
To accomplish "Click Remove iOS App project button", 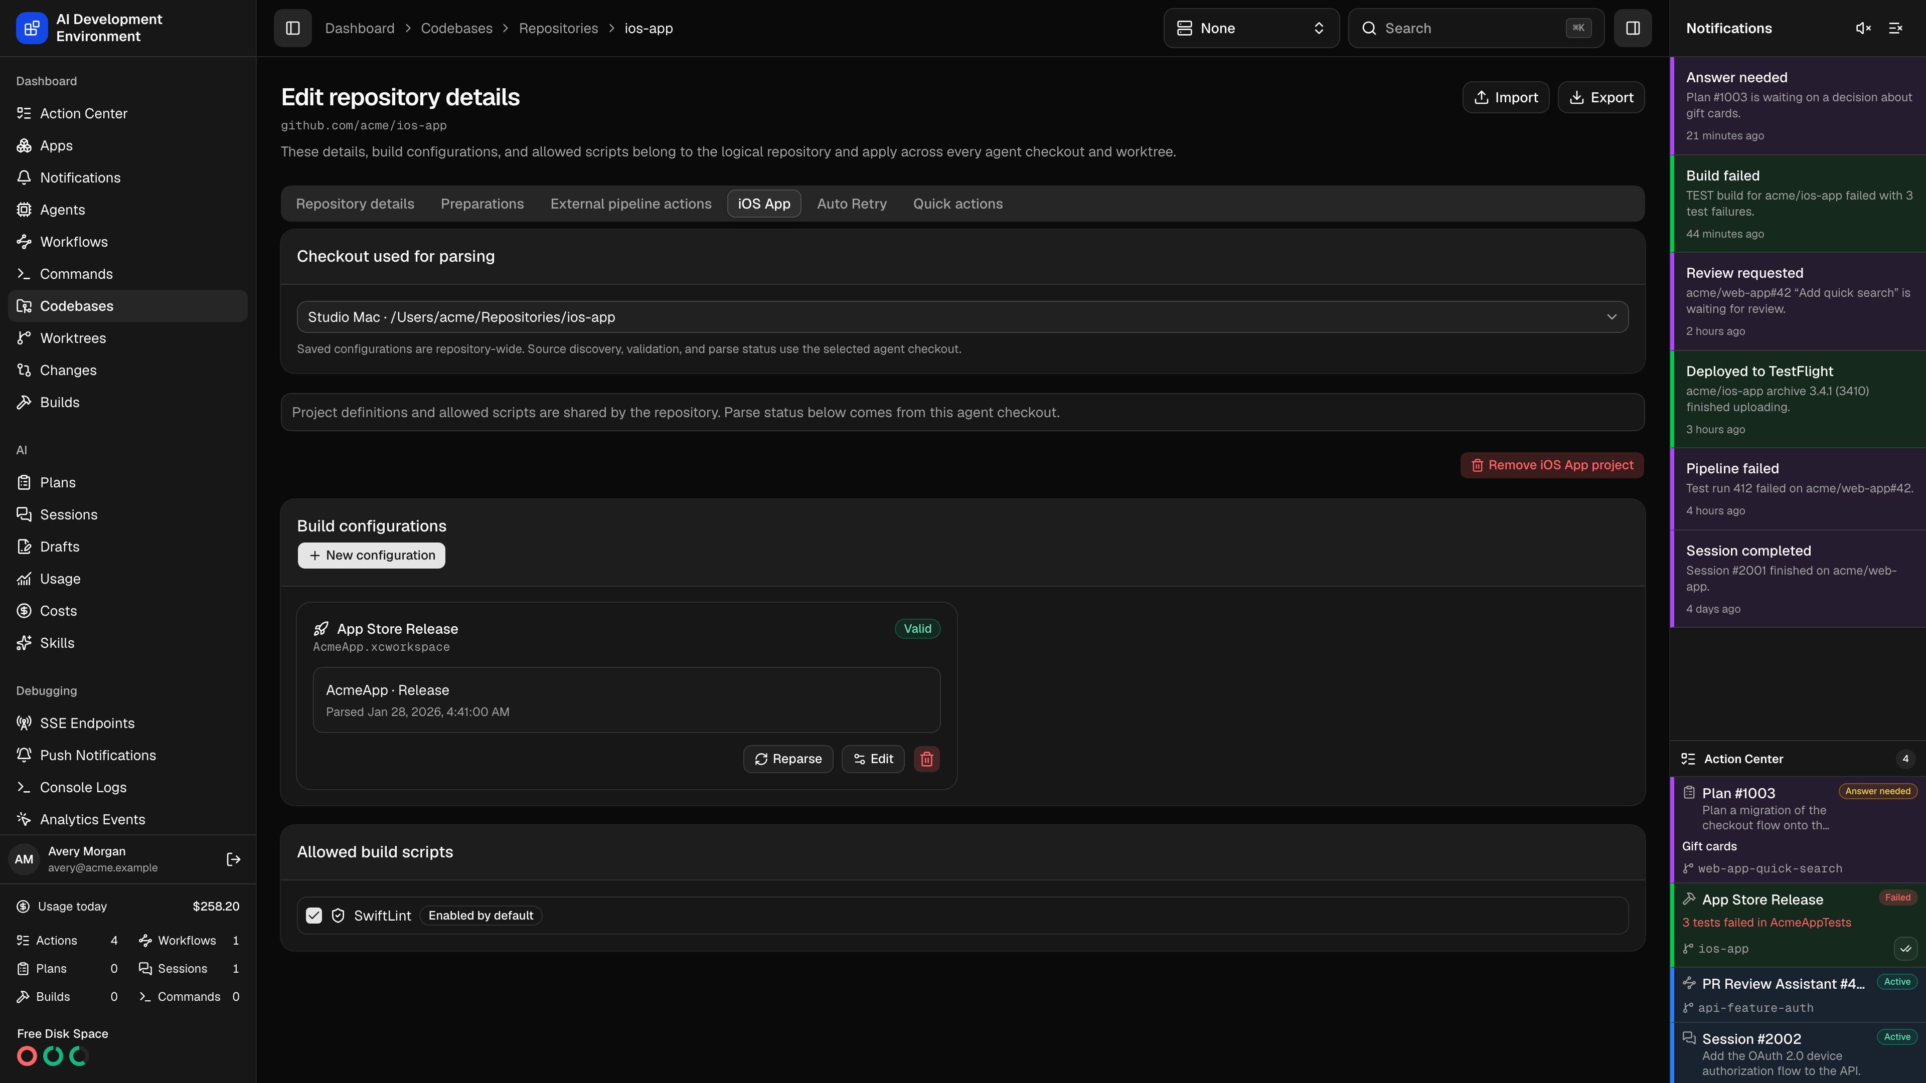I will [x=1551, y=465].
